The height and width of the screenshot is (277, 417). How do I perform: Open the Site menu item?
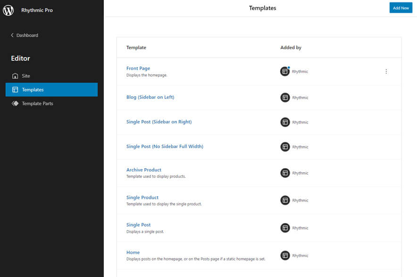pyautogui.click(x=26, y=76)
